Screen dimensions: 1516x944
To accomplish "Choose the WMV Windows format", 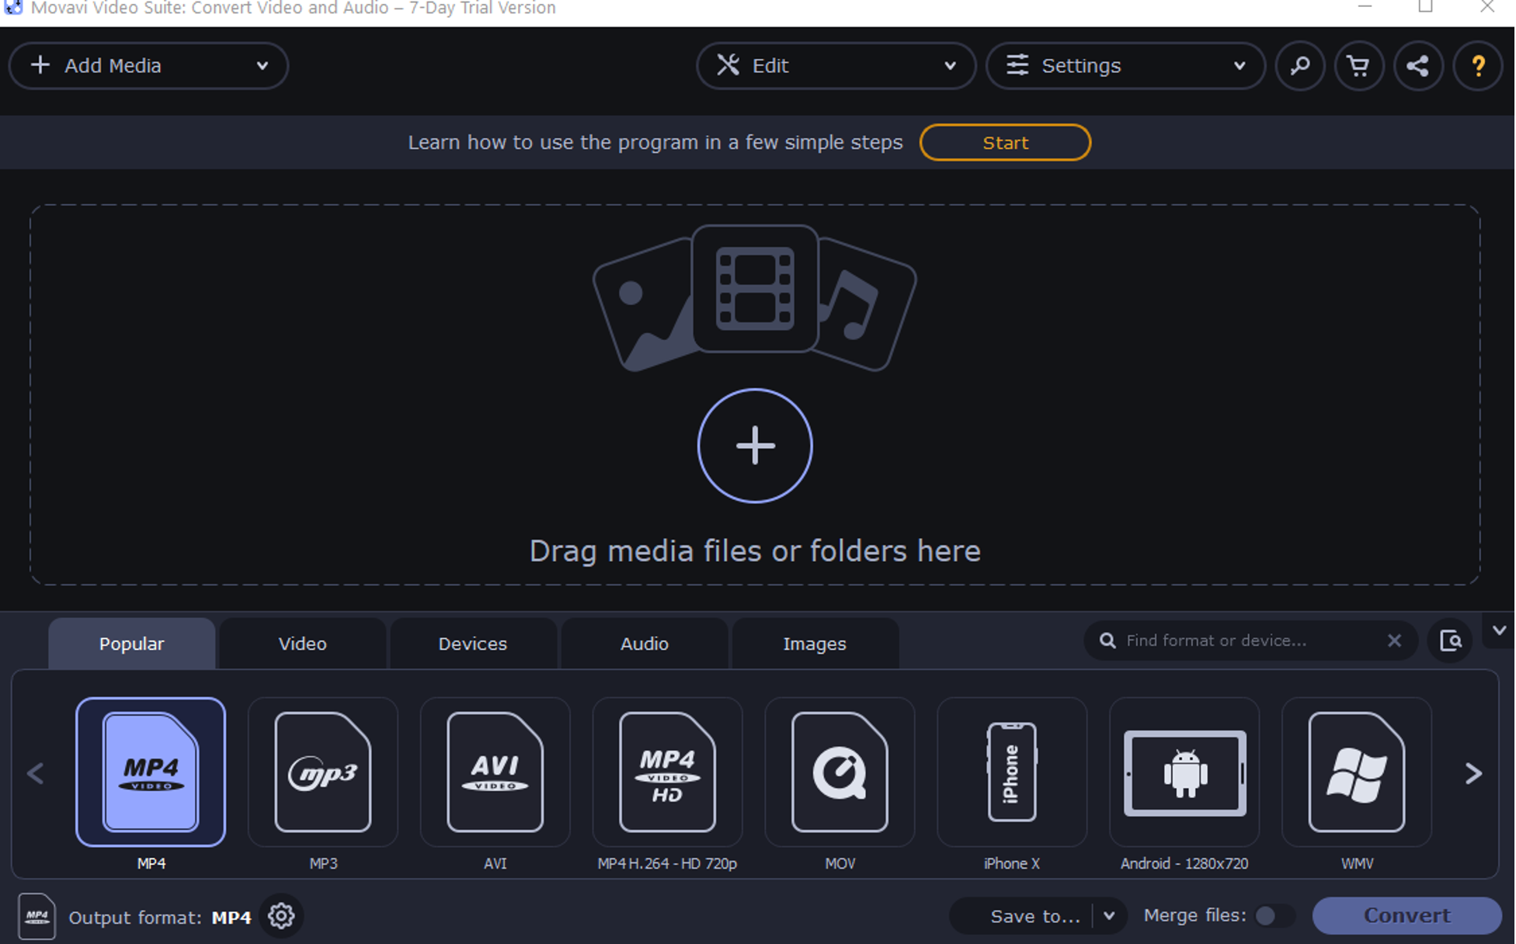I will coord(1357,772).
